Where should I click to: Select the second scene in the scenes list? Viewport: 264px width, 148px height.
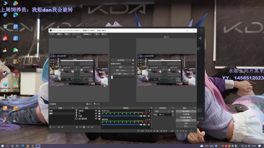(x=61, y=113)
